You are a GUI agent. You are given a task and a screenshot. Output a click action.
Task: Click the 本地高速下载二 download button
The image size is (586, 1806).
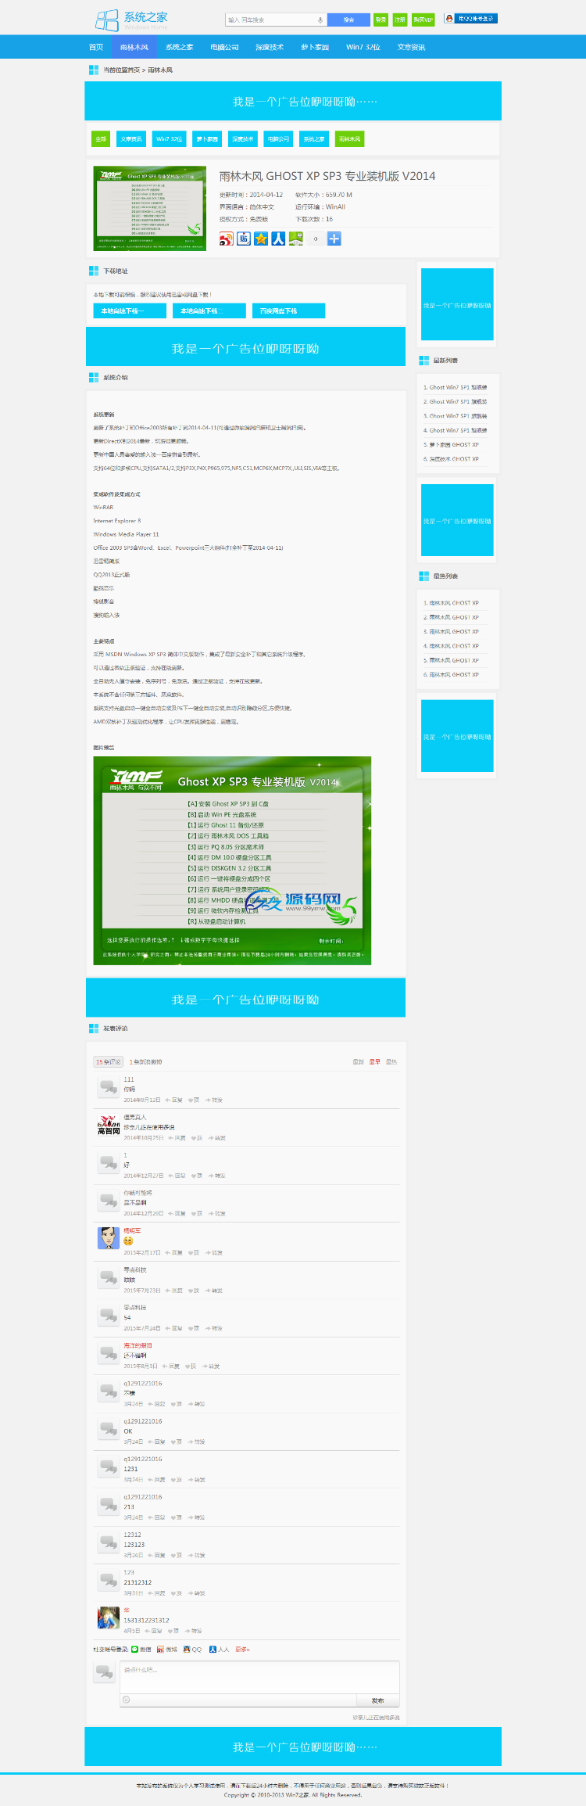(x=209, y=311)
